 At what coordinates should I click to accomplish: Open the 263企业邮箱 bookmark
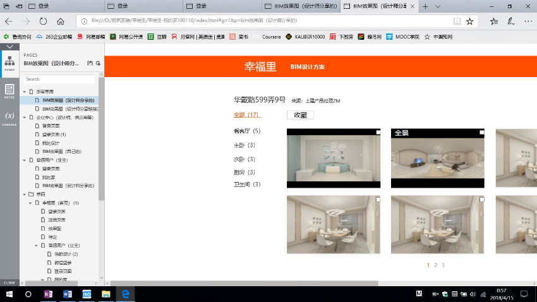[54, 37]
